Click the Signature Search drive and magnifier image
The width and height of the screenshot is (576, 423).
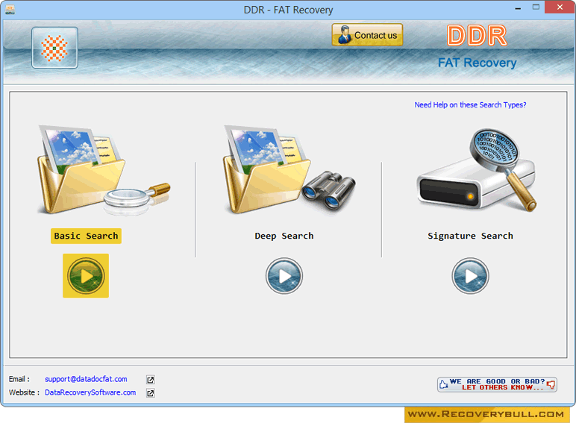coord(477,170)
